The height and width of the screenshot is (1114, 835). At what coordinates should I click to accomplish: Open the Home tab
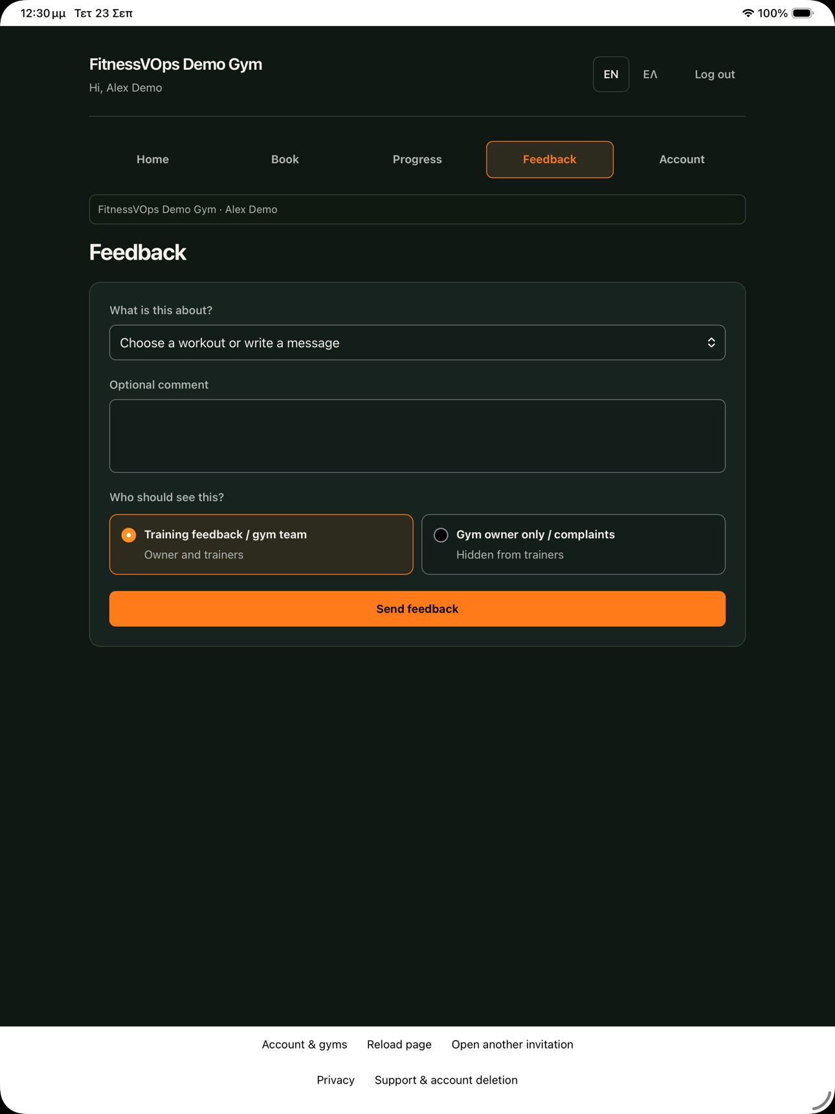152,159
